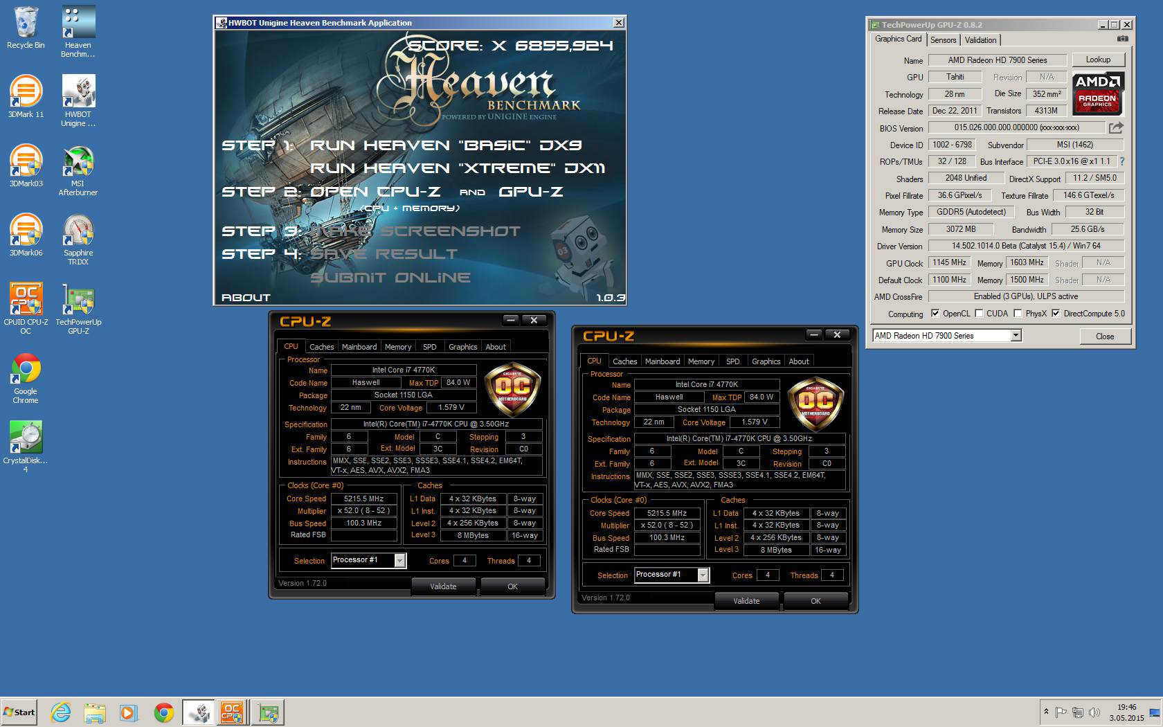Image resolution: width=1163 pixels, height=727 pixels.
Task: Open the Start menu
Action: click(x=19, y=712)
